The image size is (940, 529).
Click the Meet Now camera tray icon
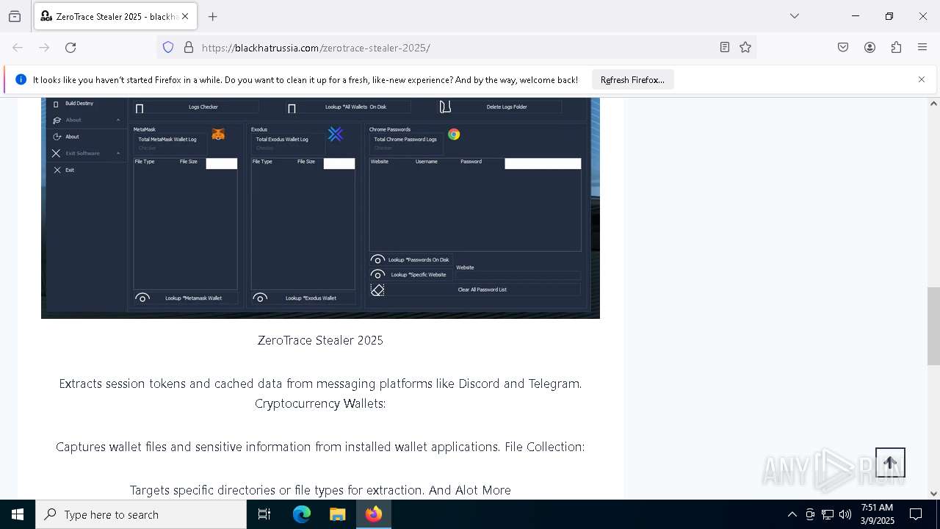[810, 514]
